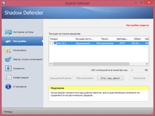Click the shield icon next to Acer (C:)

[x=55, y=43]
